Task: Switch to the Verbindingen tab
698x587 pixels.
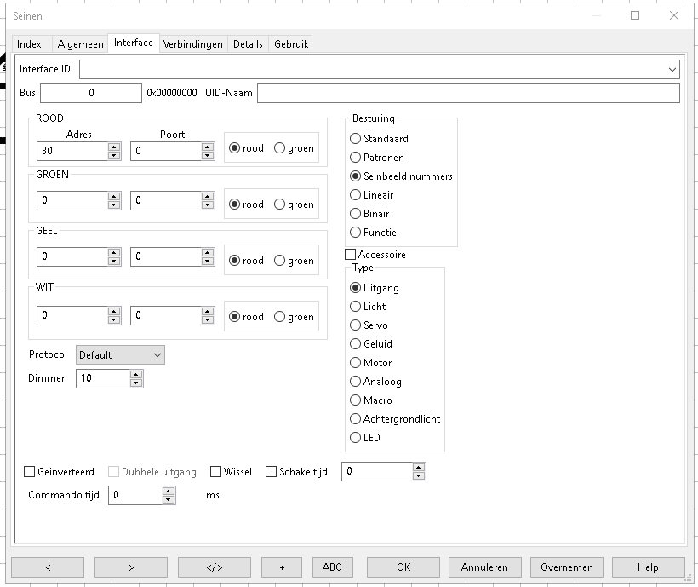Action: point(192,44)
